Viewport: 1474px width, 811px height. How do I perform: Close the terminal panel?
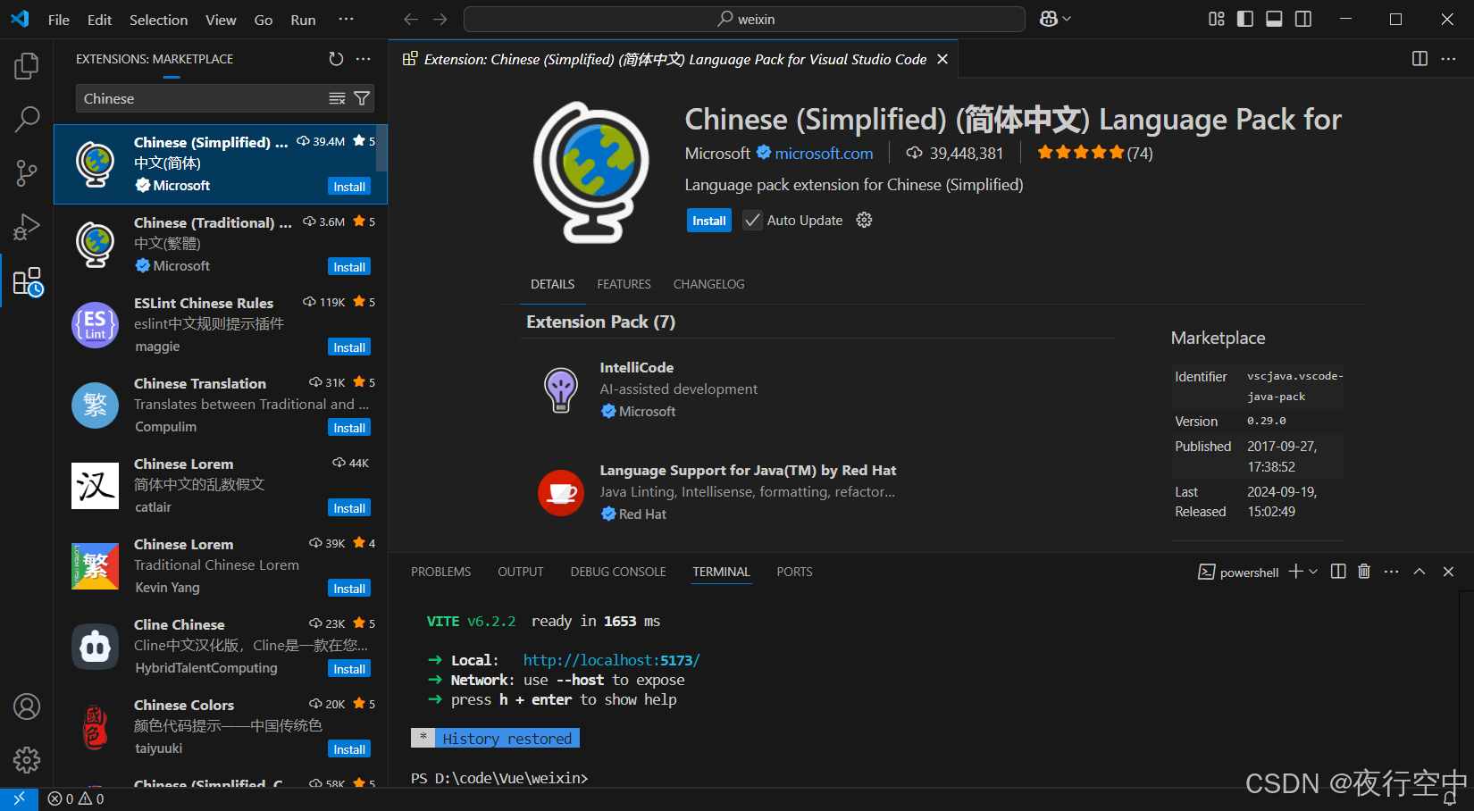(x=1448, y=572)
